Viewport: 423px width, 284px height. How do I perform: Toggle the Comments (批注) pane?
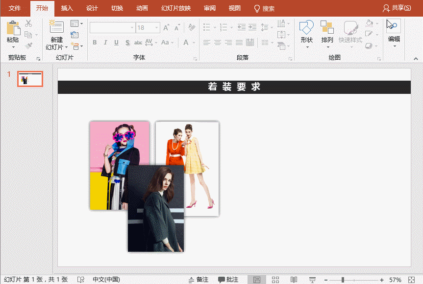(x=228, y=280)
